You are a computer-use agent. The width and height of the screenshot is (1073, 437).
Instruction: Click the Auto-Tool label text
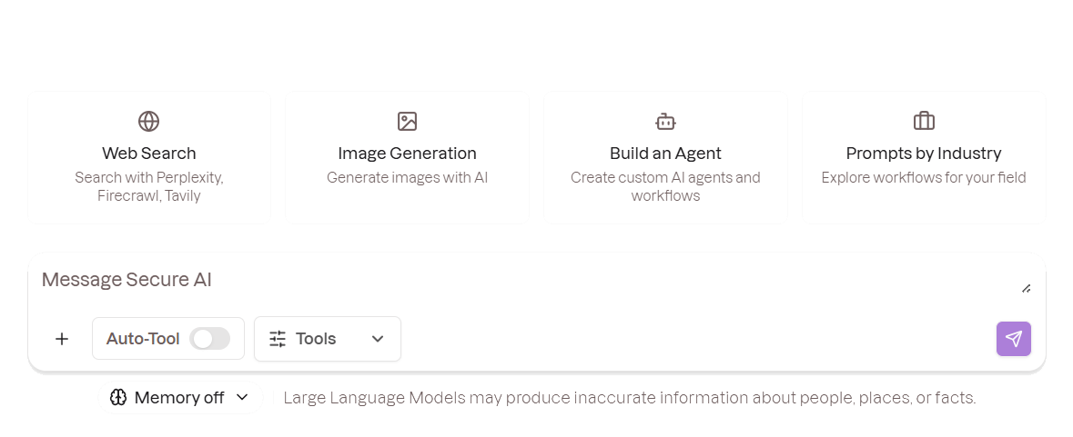click(x=143, y=339)
